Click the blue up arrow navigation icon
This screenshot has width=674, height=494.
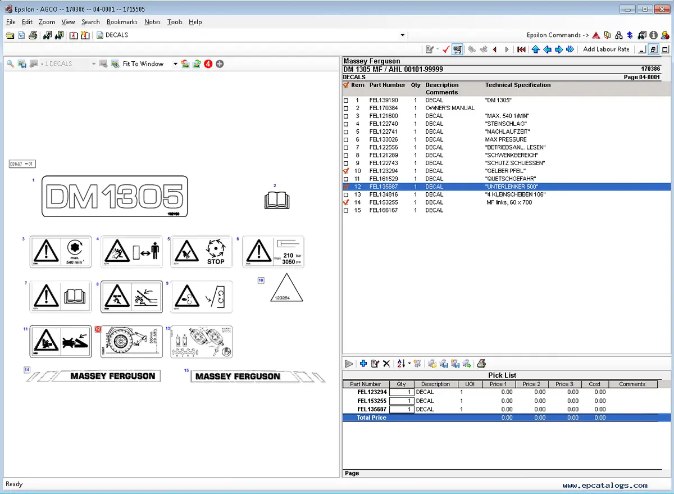point(535,49)
